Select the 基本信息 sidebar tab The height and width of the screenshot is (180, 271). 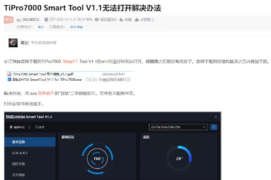click(x=30, y=142)
